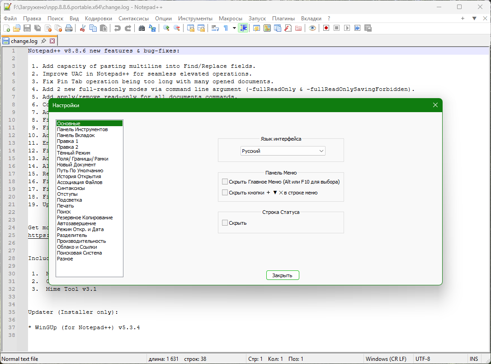The width and height of the screenshot is (491, 364).
Task: Toggle word wrap toolbar icon
Action: [215, 28]
